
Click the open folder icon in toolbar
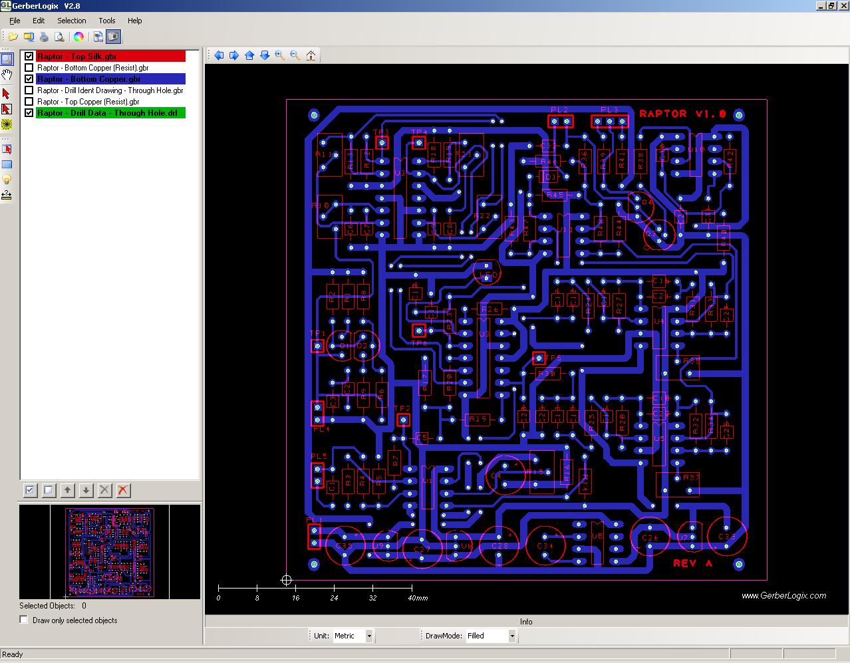(13, 37)
